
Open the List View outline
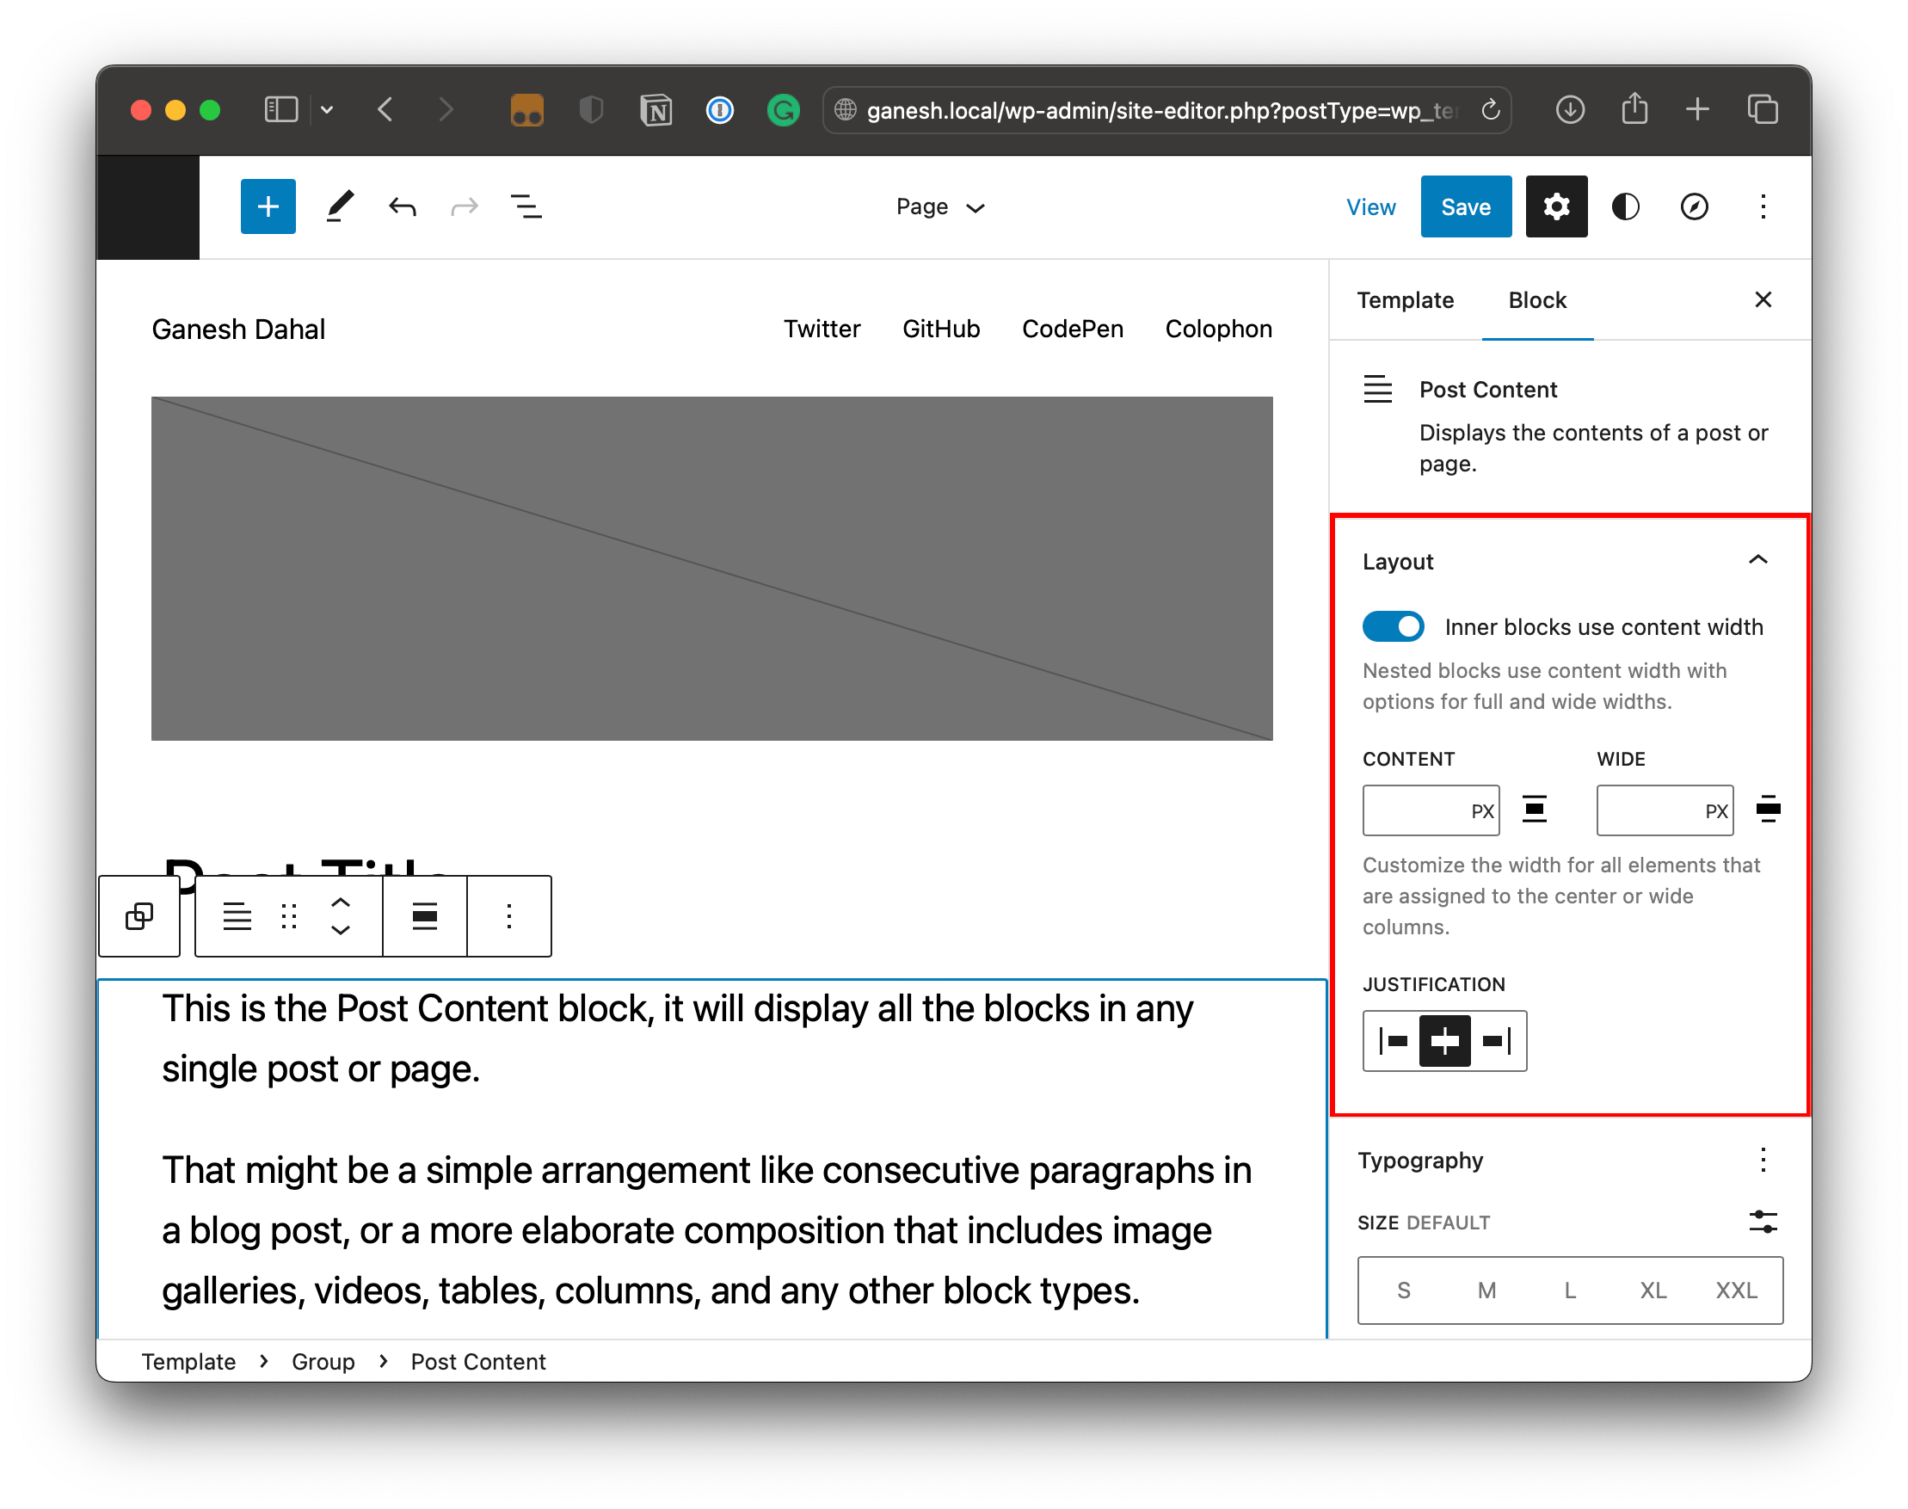(526, 206)
